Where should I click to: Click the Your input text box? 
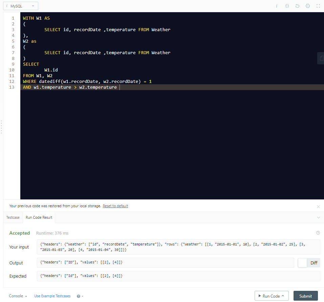tap(178, 247)
